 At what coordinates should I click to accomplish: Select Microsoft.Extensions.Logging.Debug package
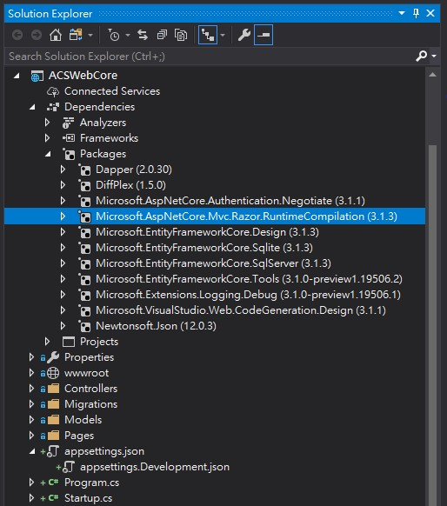click(248, 295)
